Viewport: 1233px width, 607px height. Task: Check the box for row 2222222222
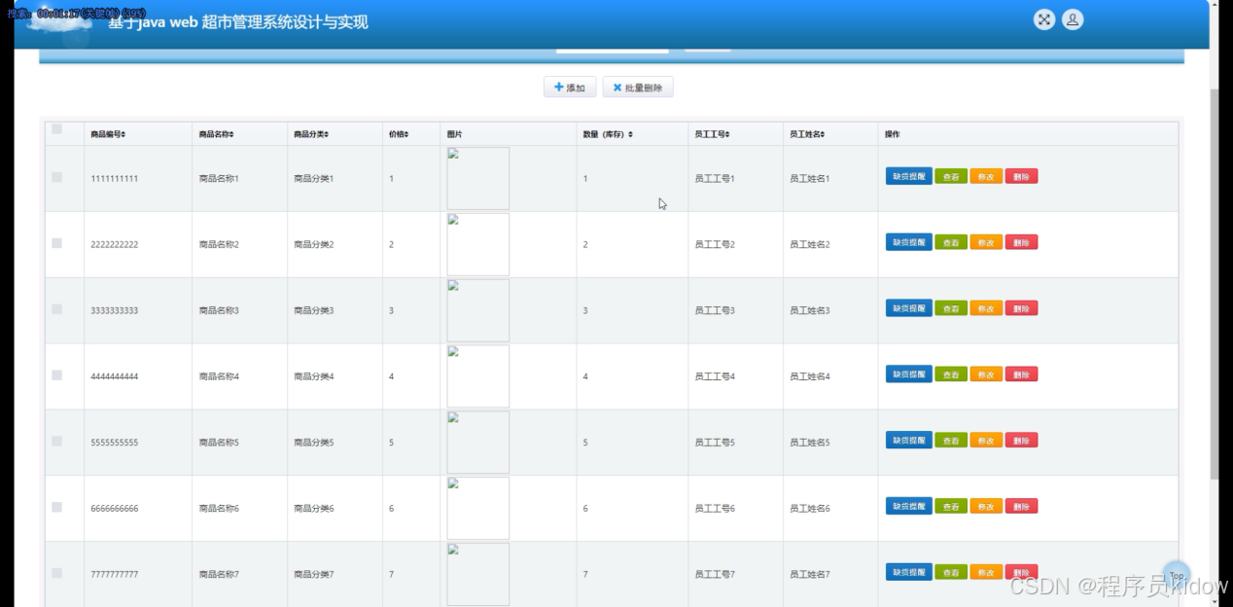[56, 243]
